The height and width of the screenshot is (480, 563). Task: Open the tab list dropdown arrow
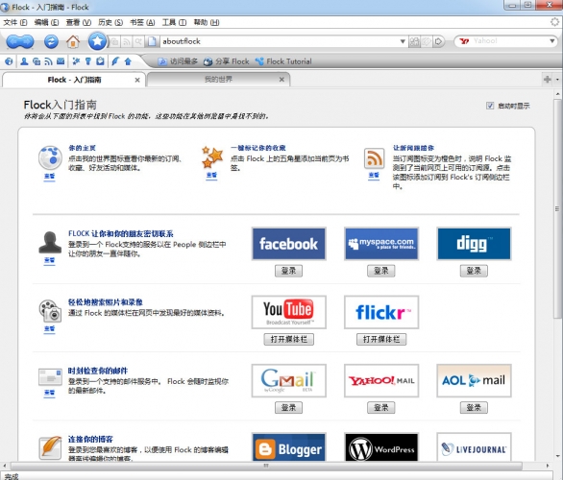(x=557, y=80)
